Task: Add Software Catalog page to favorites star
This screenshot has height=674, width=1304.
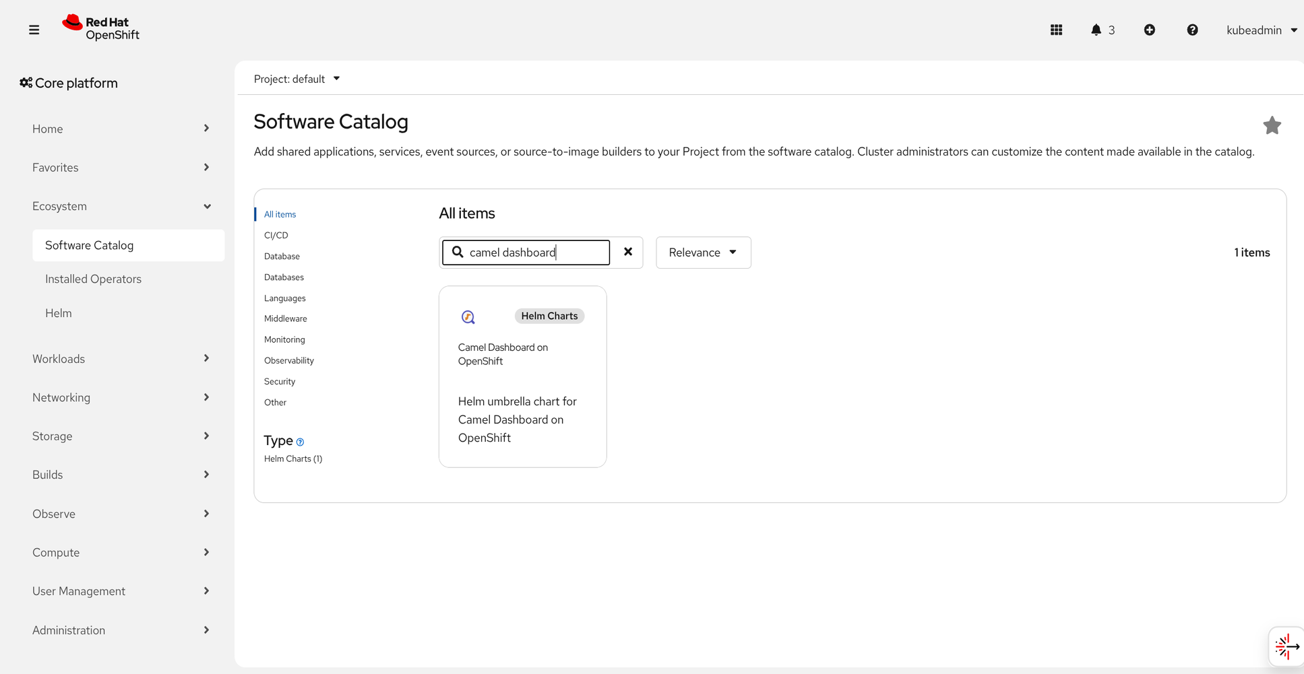Action: coord(1272,125)
